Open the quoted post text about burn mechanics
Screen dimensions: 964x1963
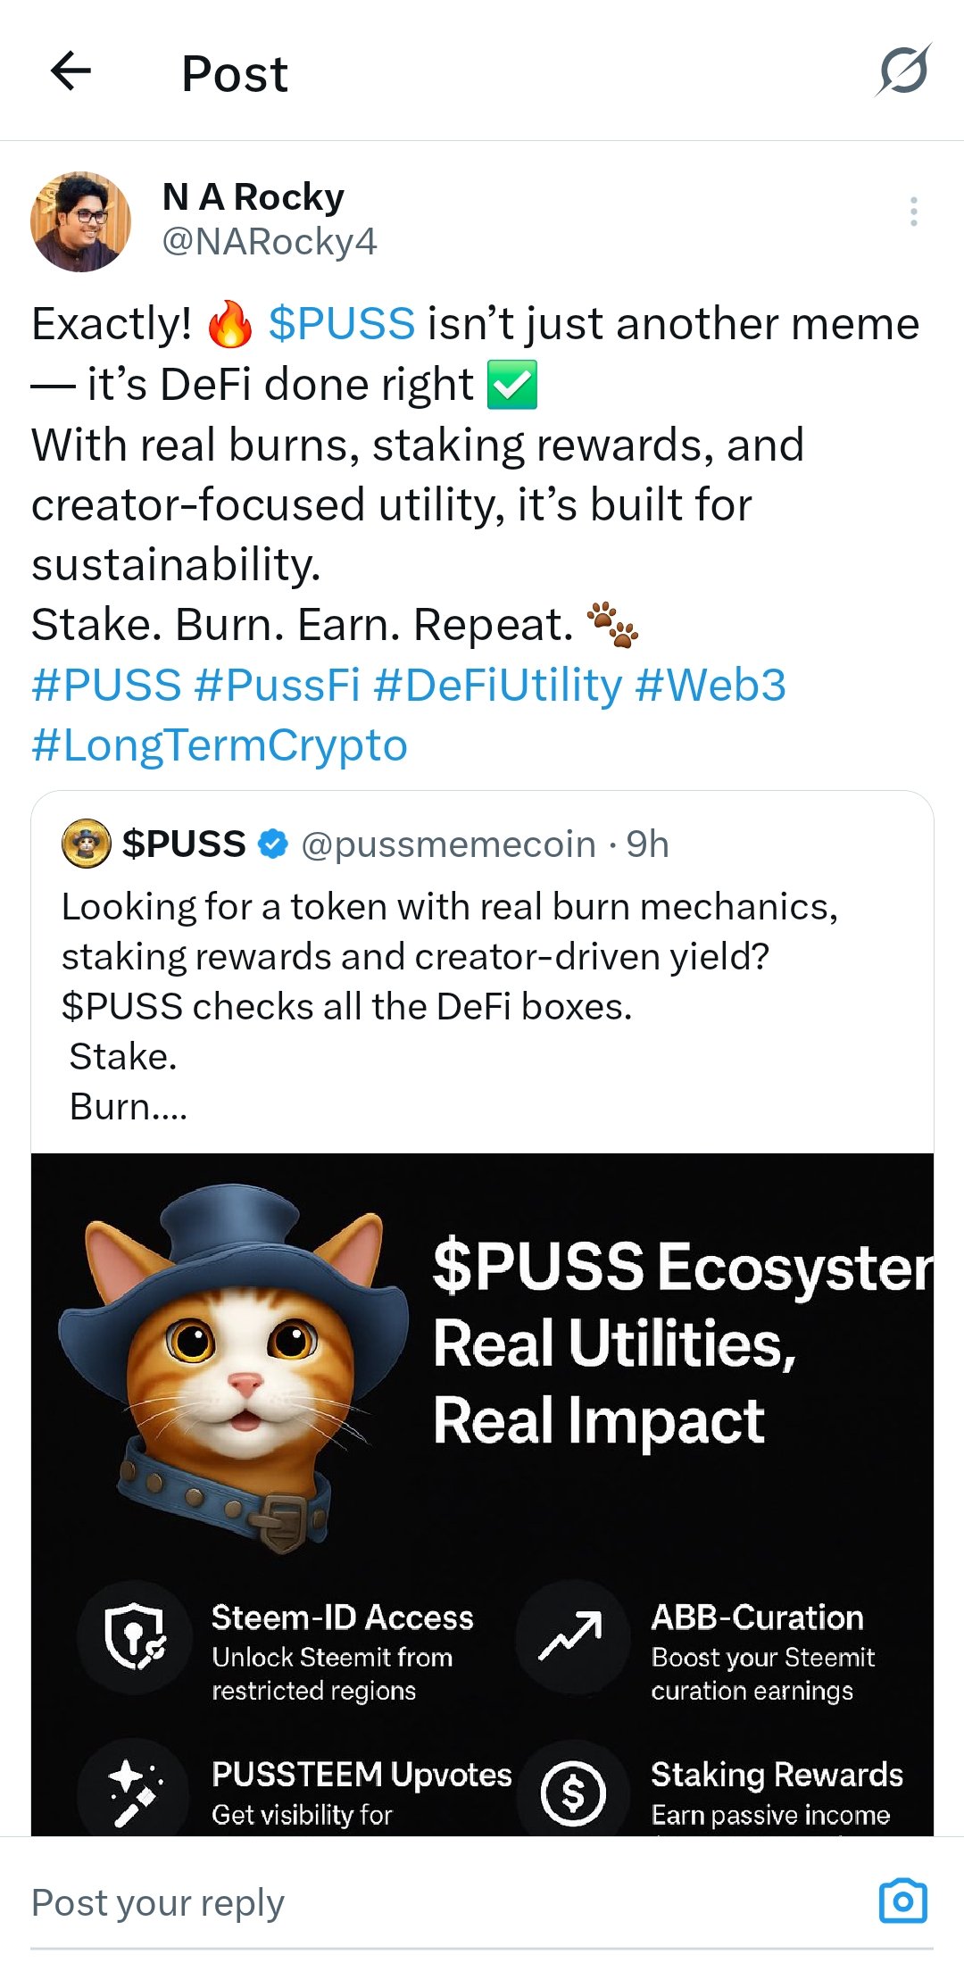(450, 1006)
